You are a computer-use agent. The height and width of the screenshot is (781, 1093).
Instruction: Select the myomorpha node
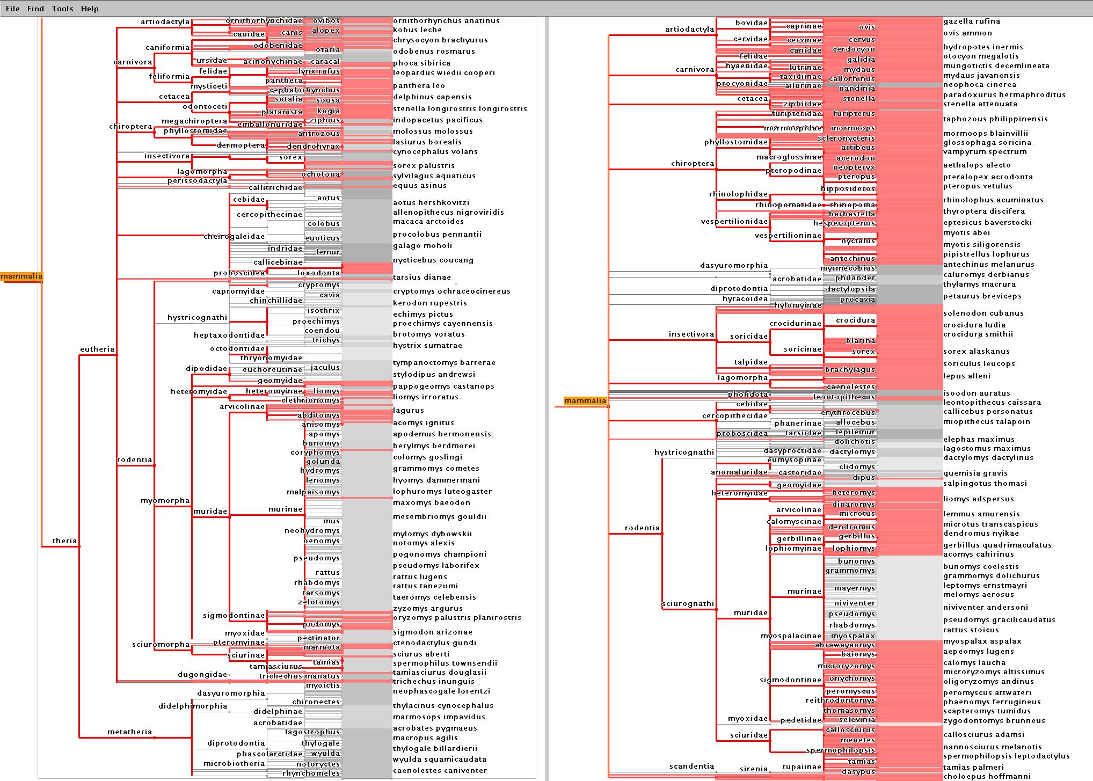tap(165, 500)
